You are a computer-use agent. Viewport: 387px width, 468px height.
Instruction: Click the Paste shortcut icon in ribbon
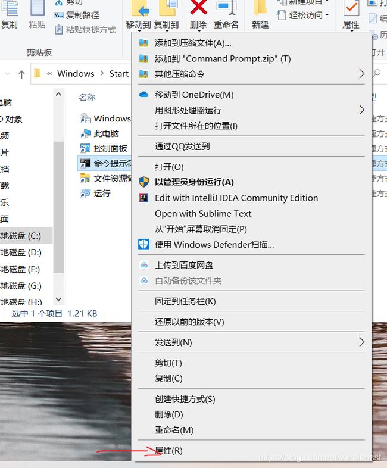click(59, 30)
